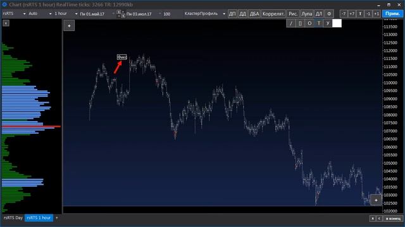405x227 pixels.
Task: Click the application icon in title bar
Action: tap(4, 4)
